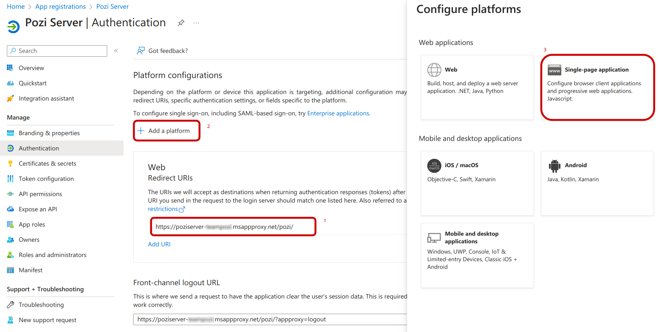The width and height of the screenshot is (658, 332).
Task: Open the ellipsis more options menu
Action: tap(196, 23)
